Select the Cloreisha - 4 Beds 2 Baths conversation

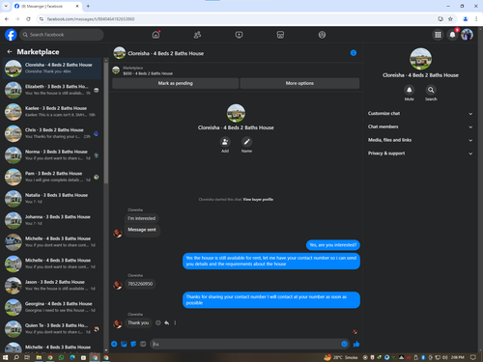coord(52,69)
